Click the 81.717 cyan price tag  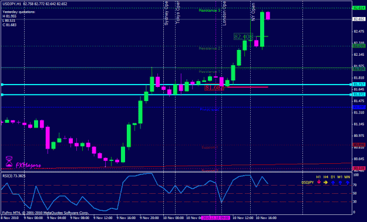click(x=359, y=85)
